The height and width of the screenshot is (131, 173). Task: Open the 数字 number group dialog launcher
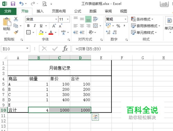click(x=127, y=40)
